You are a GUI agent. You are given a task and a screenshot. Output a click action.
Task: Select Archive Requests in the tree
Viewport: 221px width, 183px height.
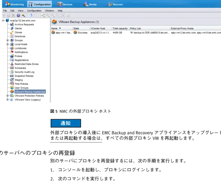point(24,24)
